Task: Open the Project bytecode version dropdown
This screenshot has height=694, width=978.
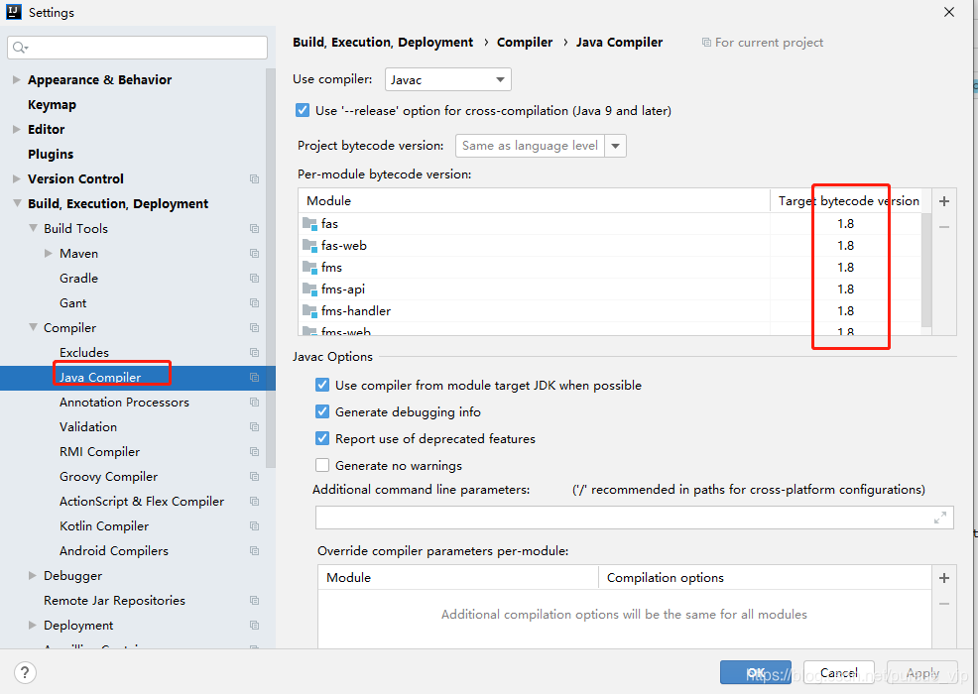Action: point(615,145)
